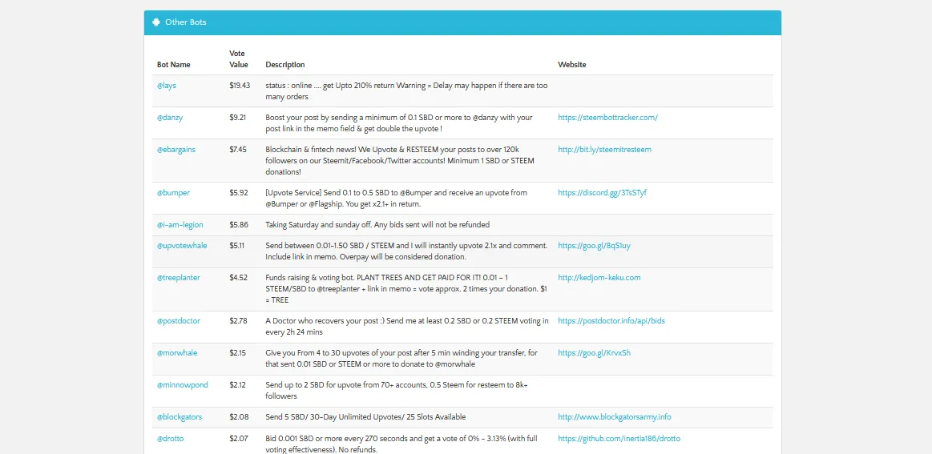The image size is (932, 454).
Task: Click the 'status : online' description for @lays
Action: [406, 91]
